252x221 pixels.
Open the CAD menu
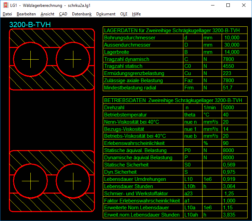point(63,14)
